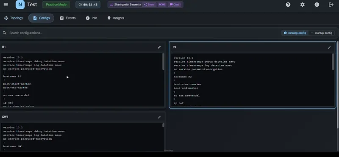Screen dimensions: 339x157
Task: Click 'hostname R2' line in config
Action: (183, 77)
